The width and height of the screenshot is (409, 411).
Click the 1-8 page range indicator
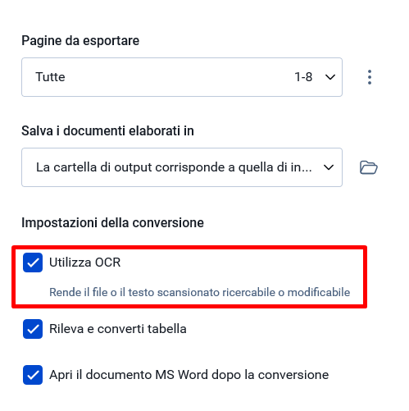tap(303, 77)
